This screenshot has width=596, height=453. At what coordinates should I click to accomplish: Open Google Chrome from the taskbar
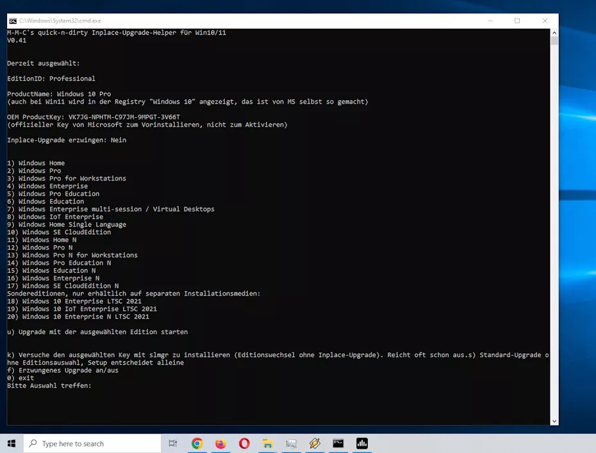tap(197, 443)
